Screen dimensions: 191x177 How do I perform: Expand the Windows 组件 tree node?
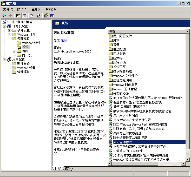(x=14, y=43)
